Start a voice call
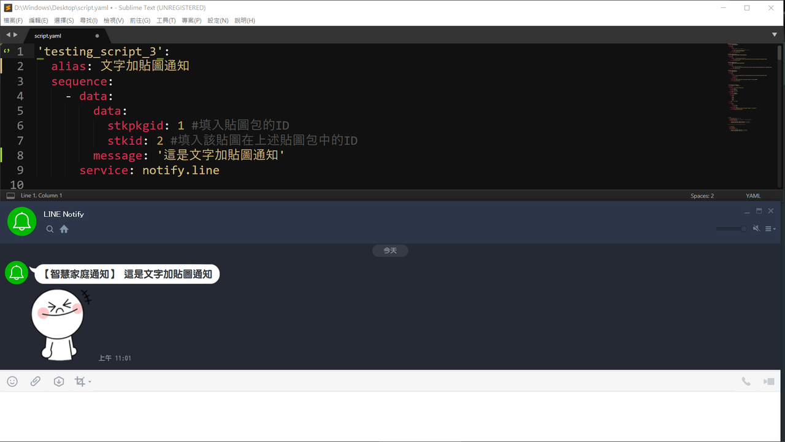The image size is (785, 442). [746, 381]
